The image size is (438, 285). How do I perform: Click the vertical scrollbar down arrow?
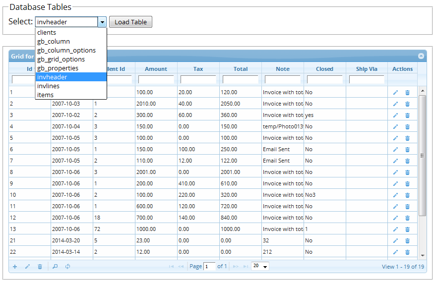422,255
